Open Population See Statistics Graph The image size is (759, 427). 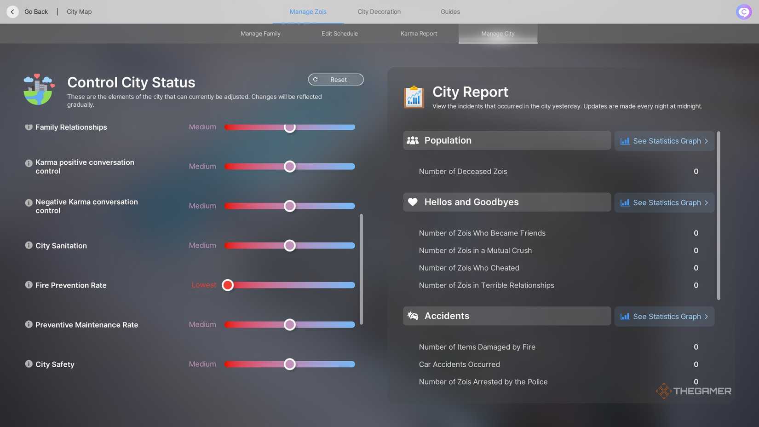[x=664, y=141]
